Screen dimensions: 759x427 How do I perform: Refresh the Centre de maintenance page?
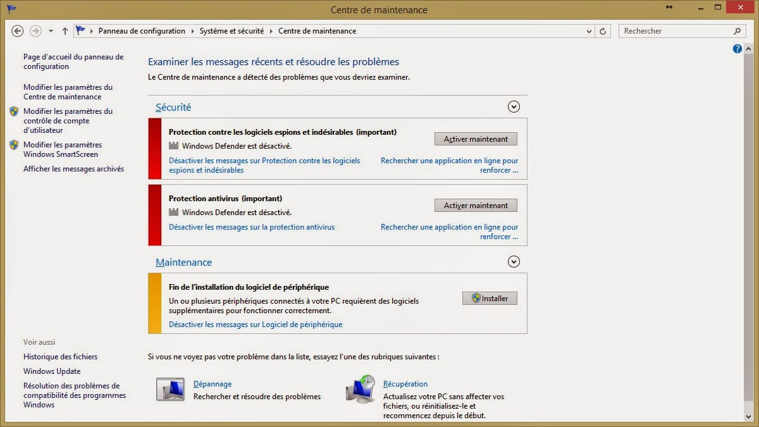603,31
